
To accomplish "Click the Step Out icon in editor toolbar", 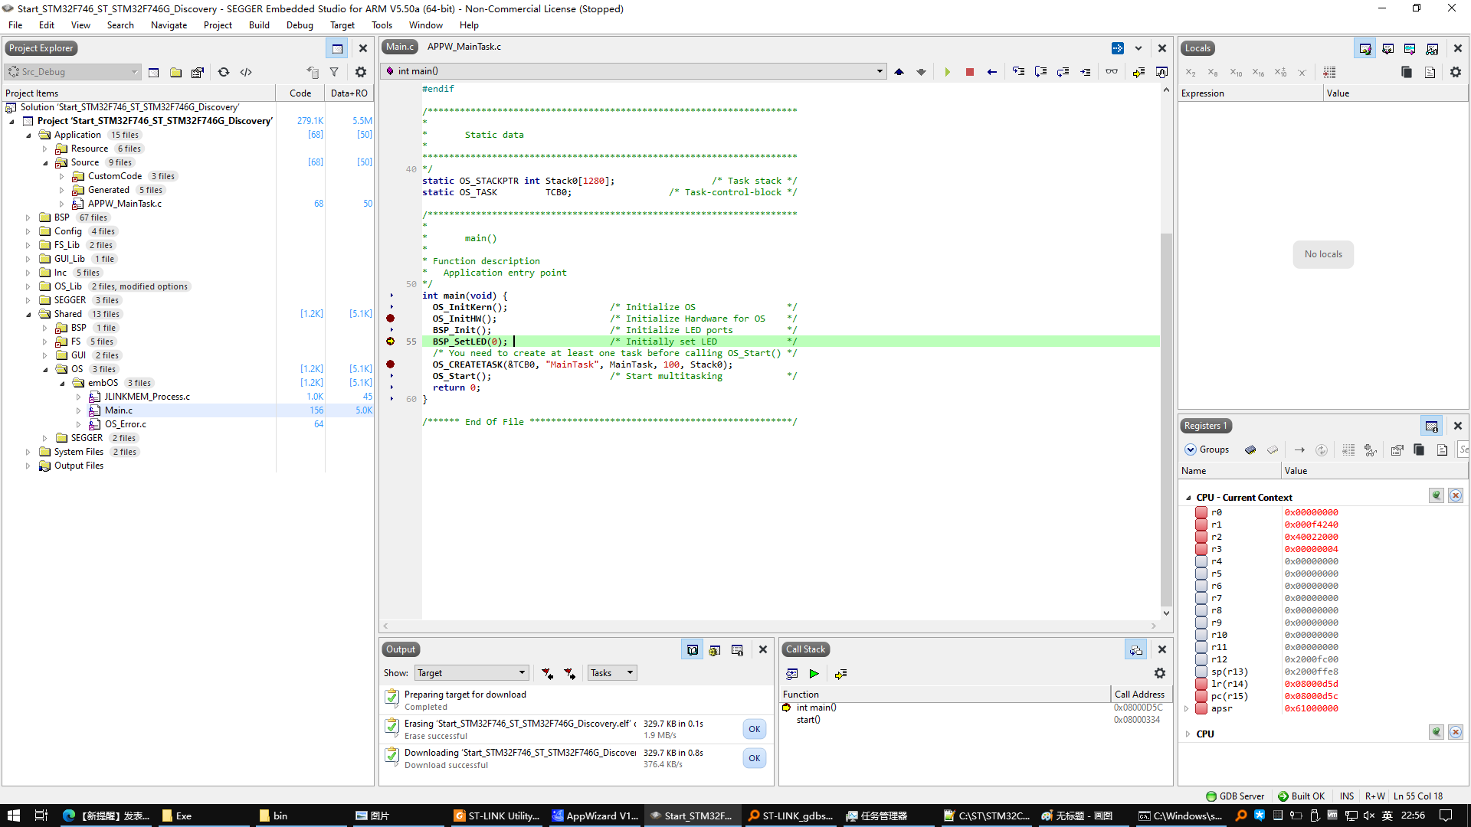I will [x=1063, y=72].
